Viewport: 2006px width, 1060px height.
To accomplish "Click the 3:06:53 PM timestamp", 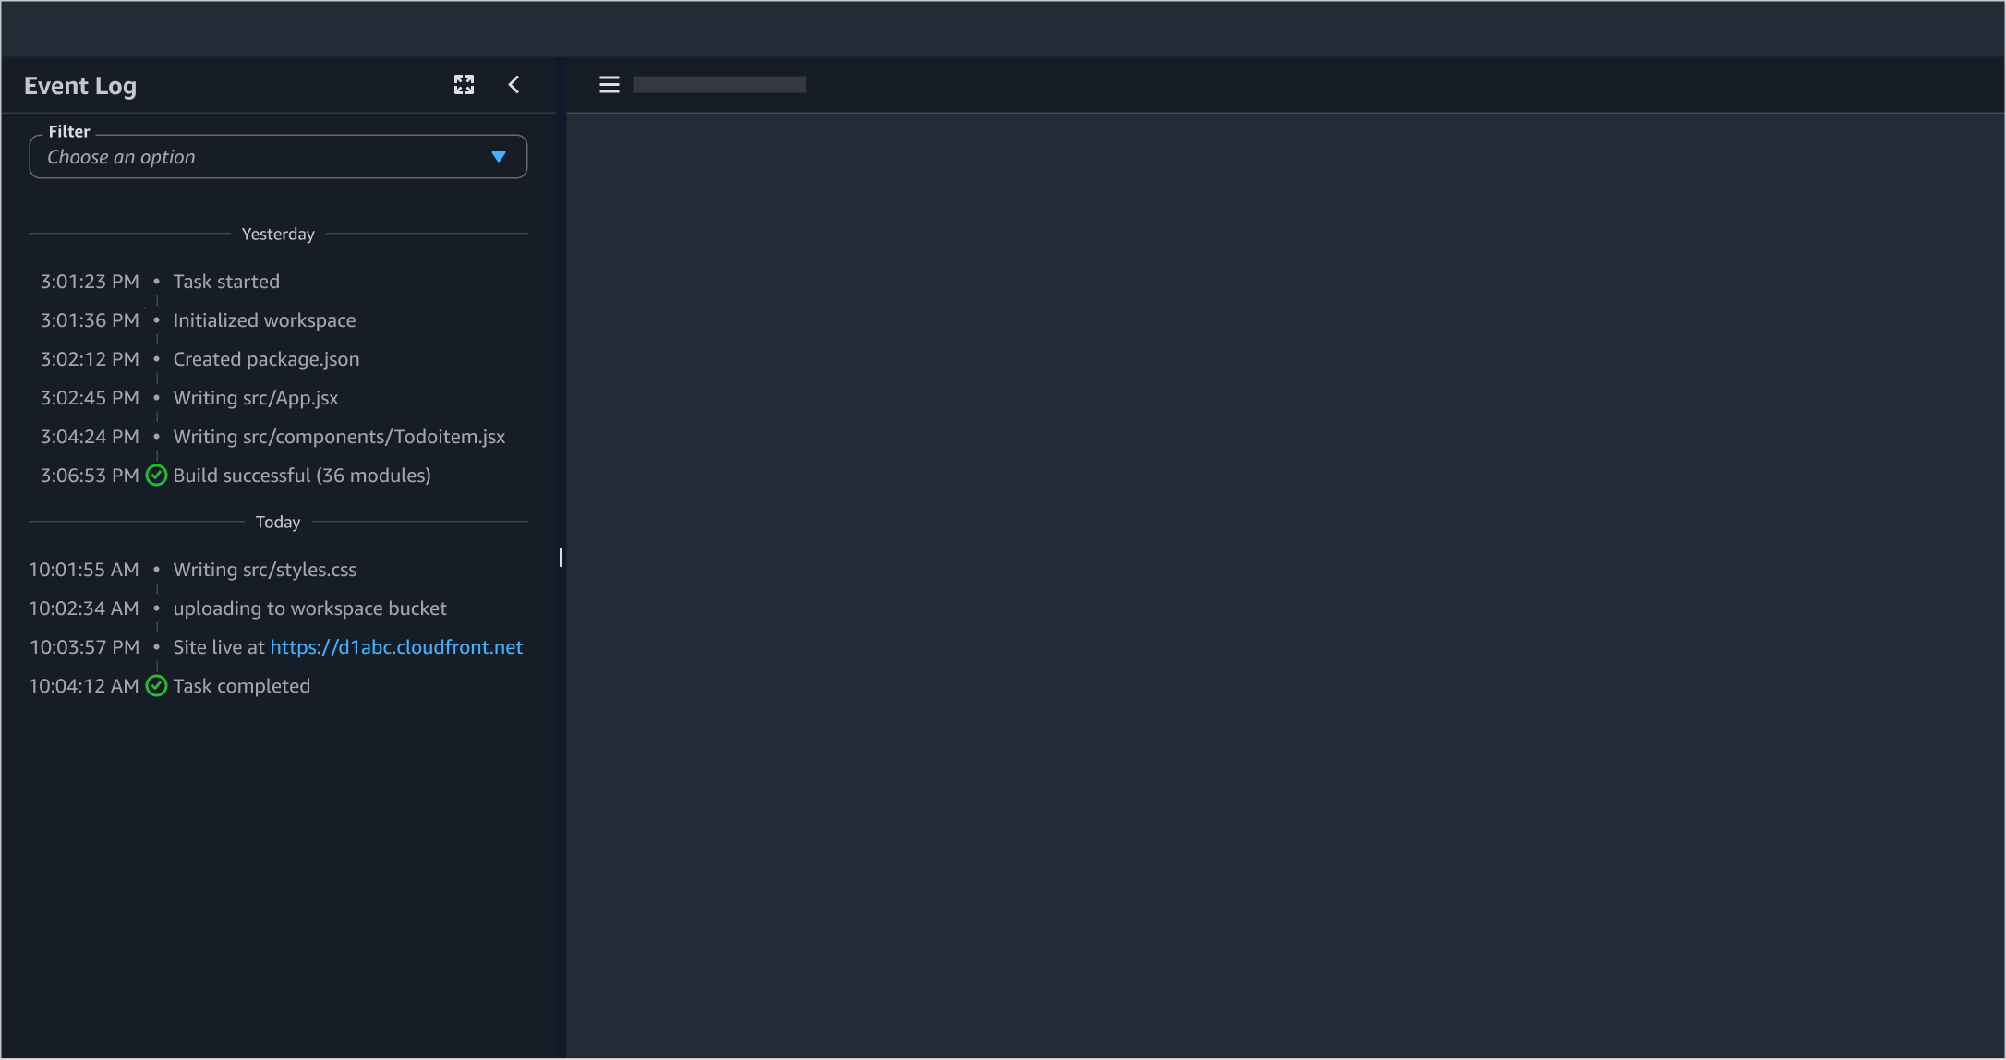I will coord(90,476).
